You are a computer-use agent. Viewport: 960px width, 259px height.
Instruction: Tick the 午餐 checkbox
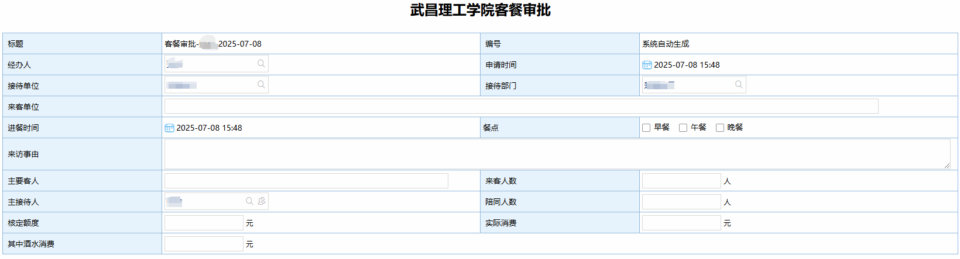pos(683,128)
